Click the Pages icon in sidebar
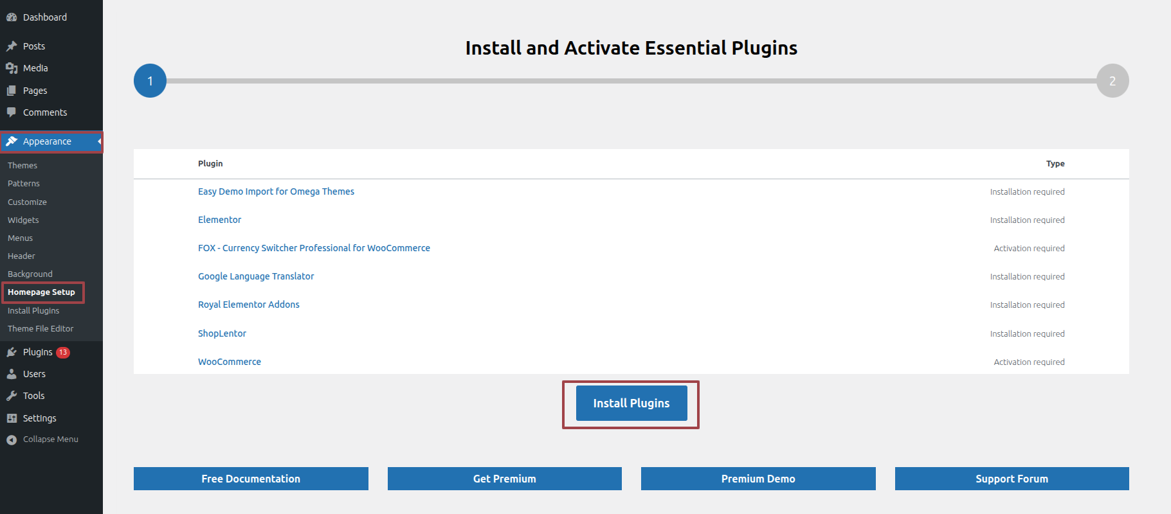1171x514 pixels. 12,91
